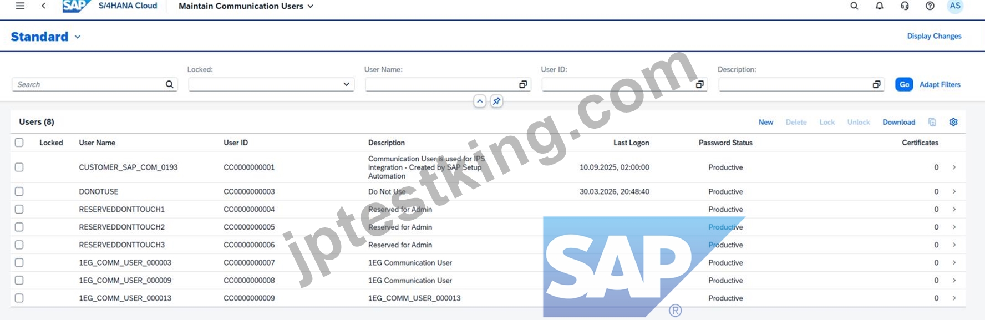Open the Display Changes link
Viewport: 985px width, 320px height.
click(934, 36)
